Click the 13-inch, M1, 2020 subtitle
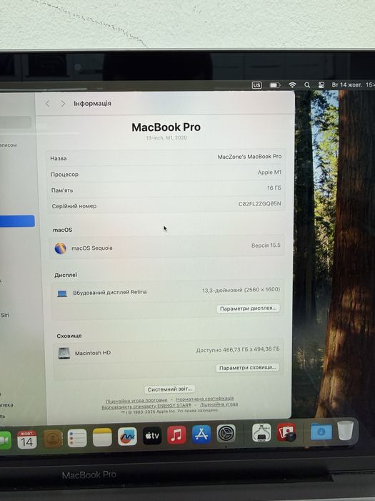This screenshot has height=501, width=375. tap(166, 137)
